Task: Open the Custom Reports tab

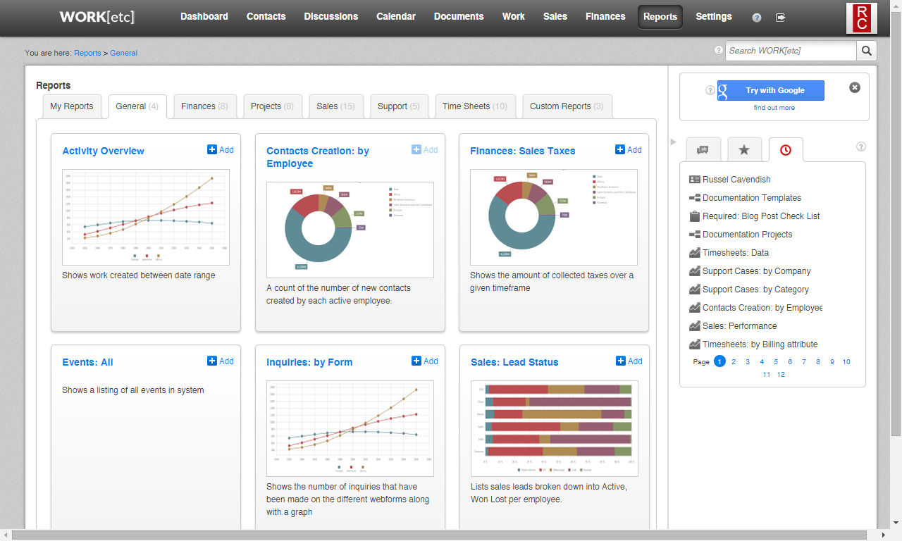Action: click(566, 106)
